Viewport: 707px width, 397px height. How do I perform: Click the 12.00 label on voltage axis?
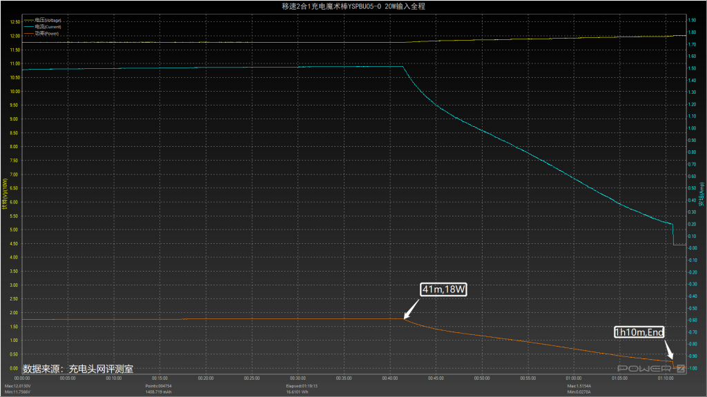point(15,36)
